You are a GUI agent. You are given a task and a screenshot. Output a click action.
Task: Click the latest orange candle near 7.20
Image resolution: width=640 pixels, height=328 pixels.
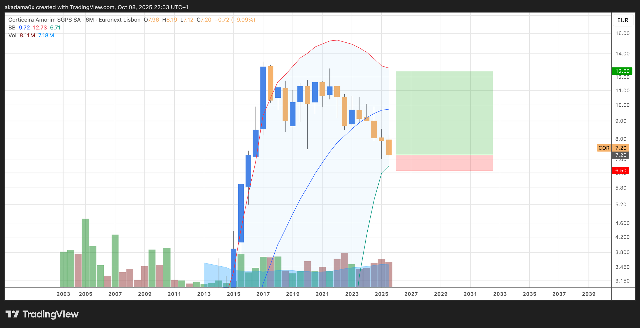(389, 147)
